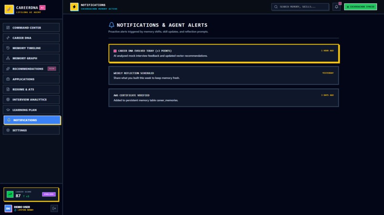Click the large bell icon beside heading
Viewport: 384px width, 215px height.
pyautogui.click(x=111, y=25)
